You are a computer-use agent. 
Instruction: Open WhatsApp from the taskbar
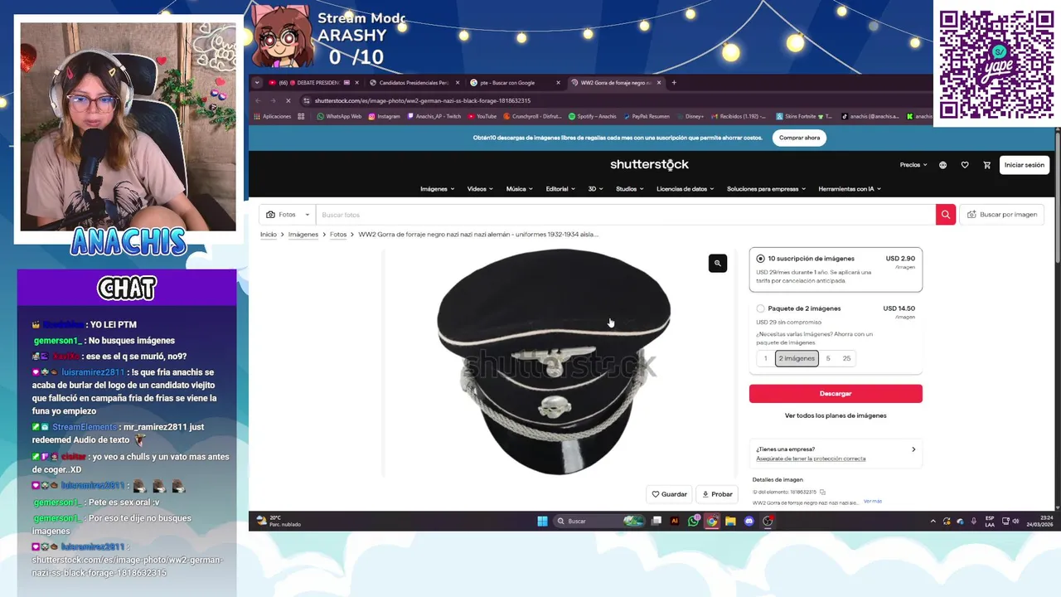(693, 521)
